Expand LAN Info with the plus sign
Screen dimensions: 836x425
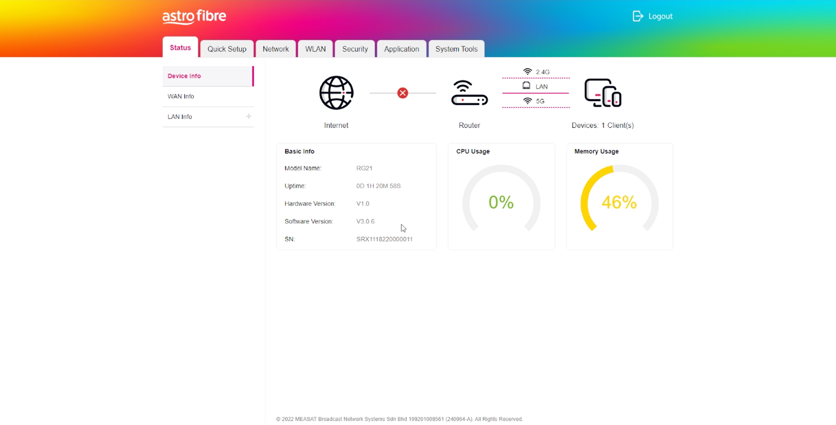[249, 116]
